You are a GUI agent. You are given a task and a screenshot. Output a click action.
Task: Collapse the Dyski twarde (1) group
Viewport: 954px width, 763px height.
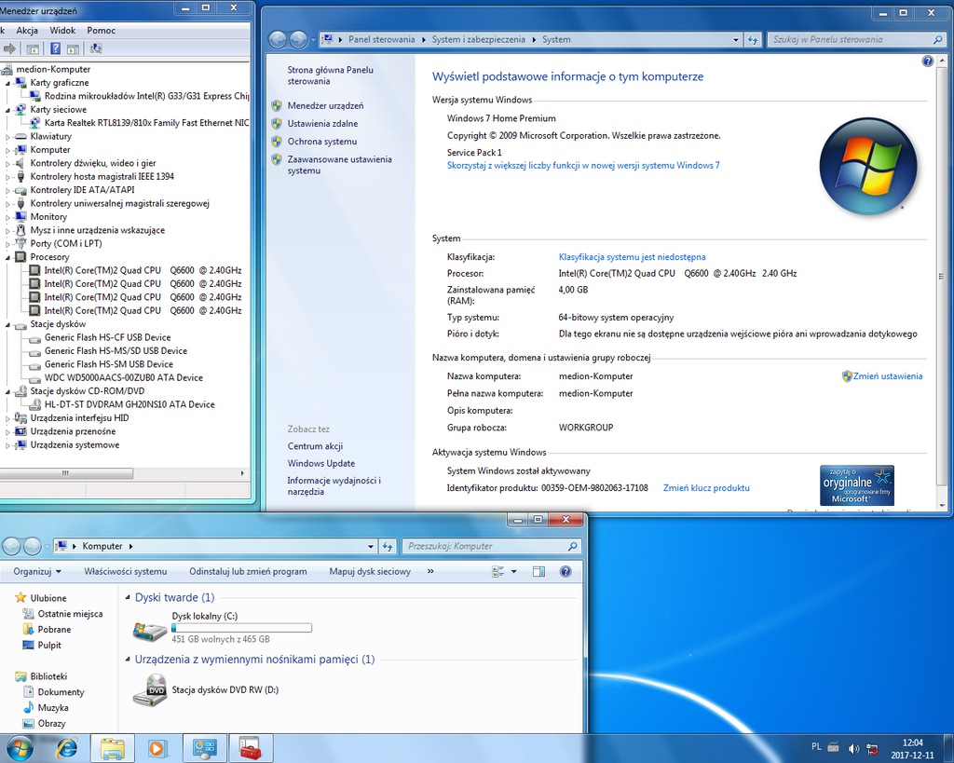pos(128,597)
